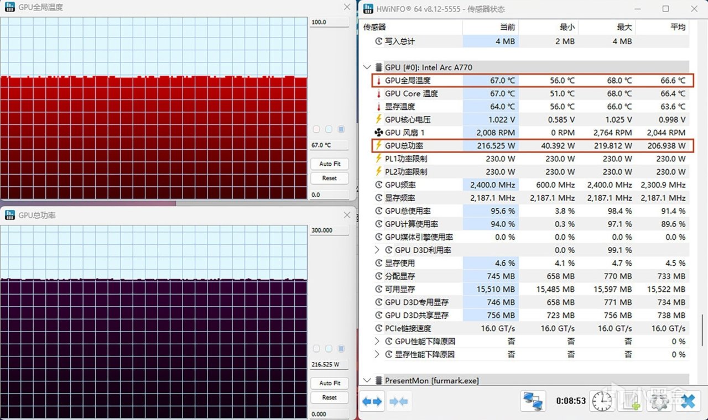Collapse the GPU [#0]: Intel Arc A770 group
This screenshot has height=420, width=708.
coord(366,67)
